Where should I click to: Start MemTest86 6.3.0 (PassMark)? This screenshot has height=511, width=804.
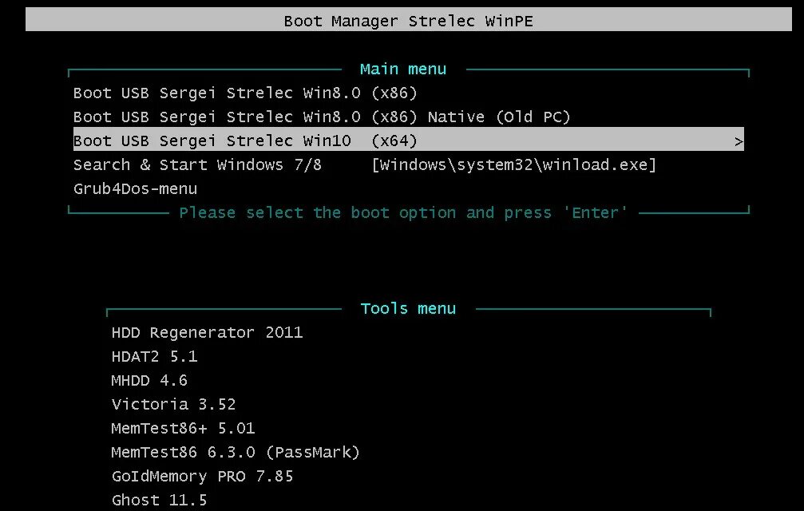pos(235,452)
